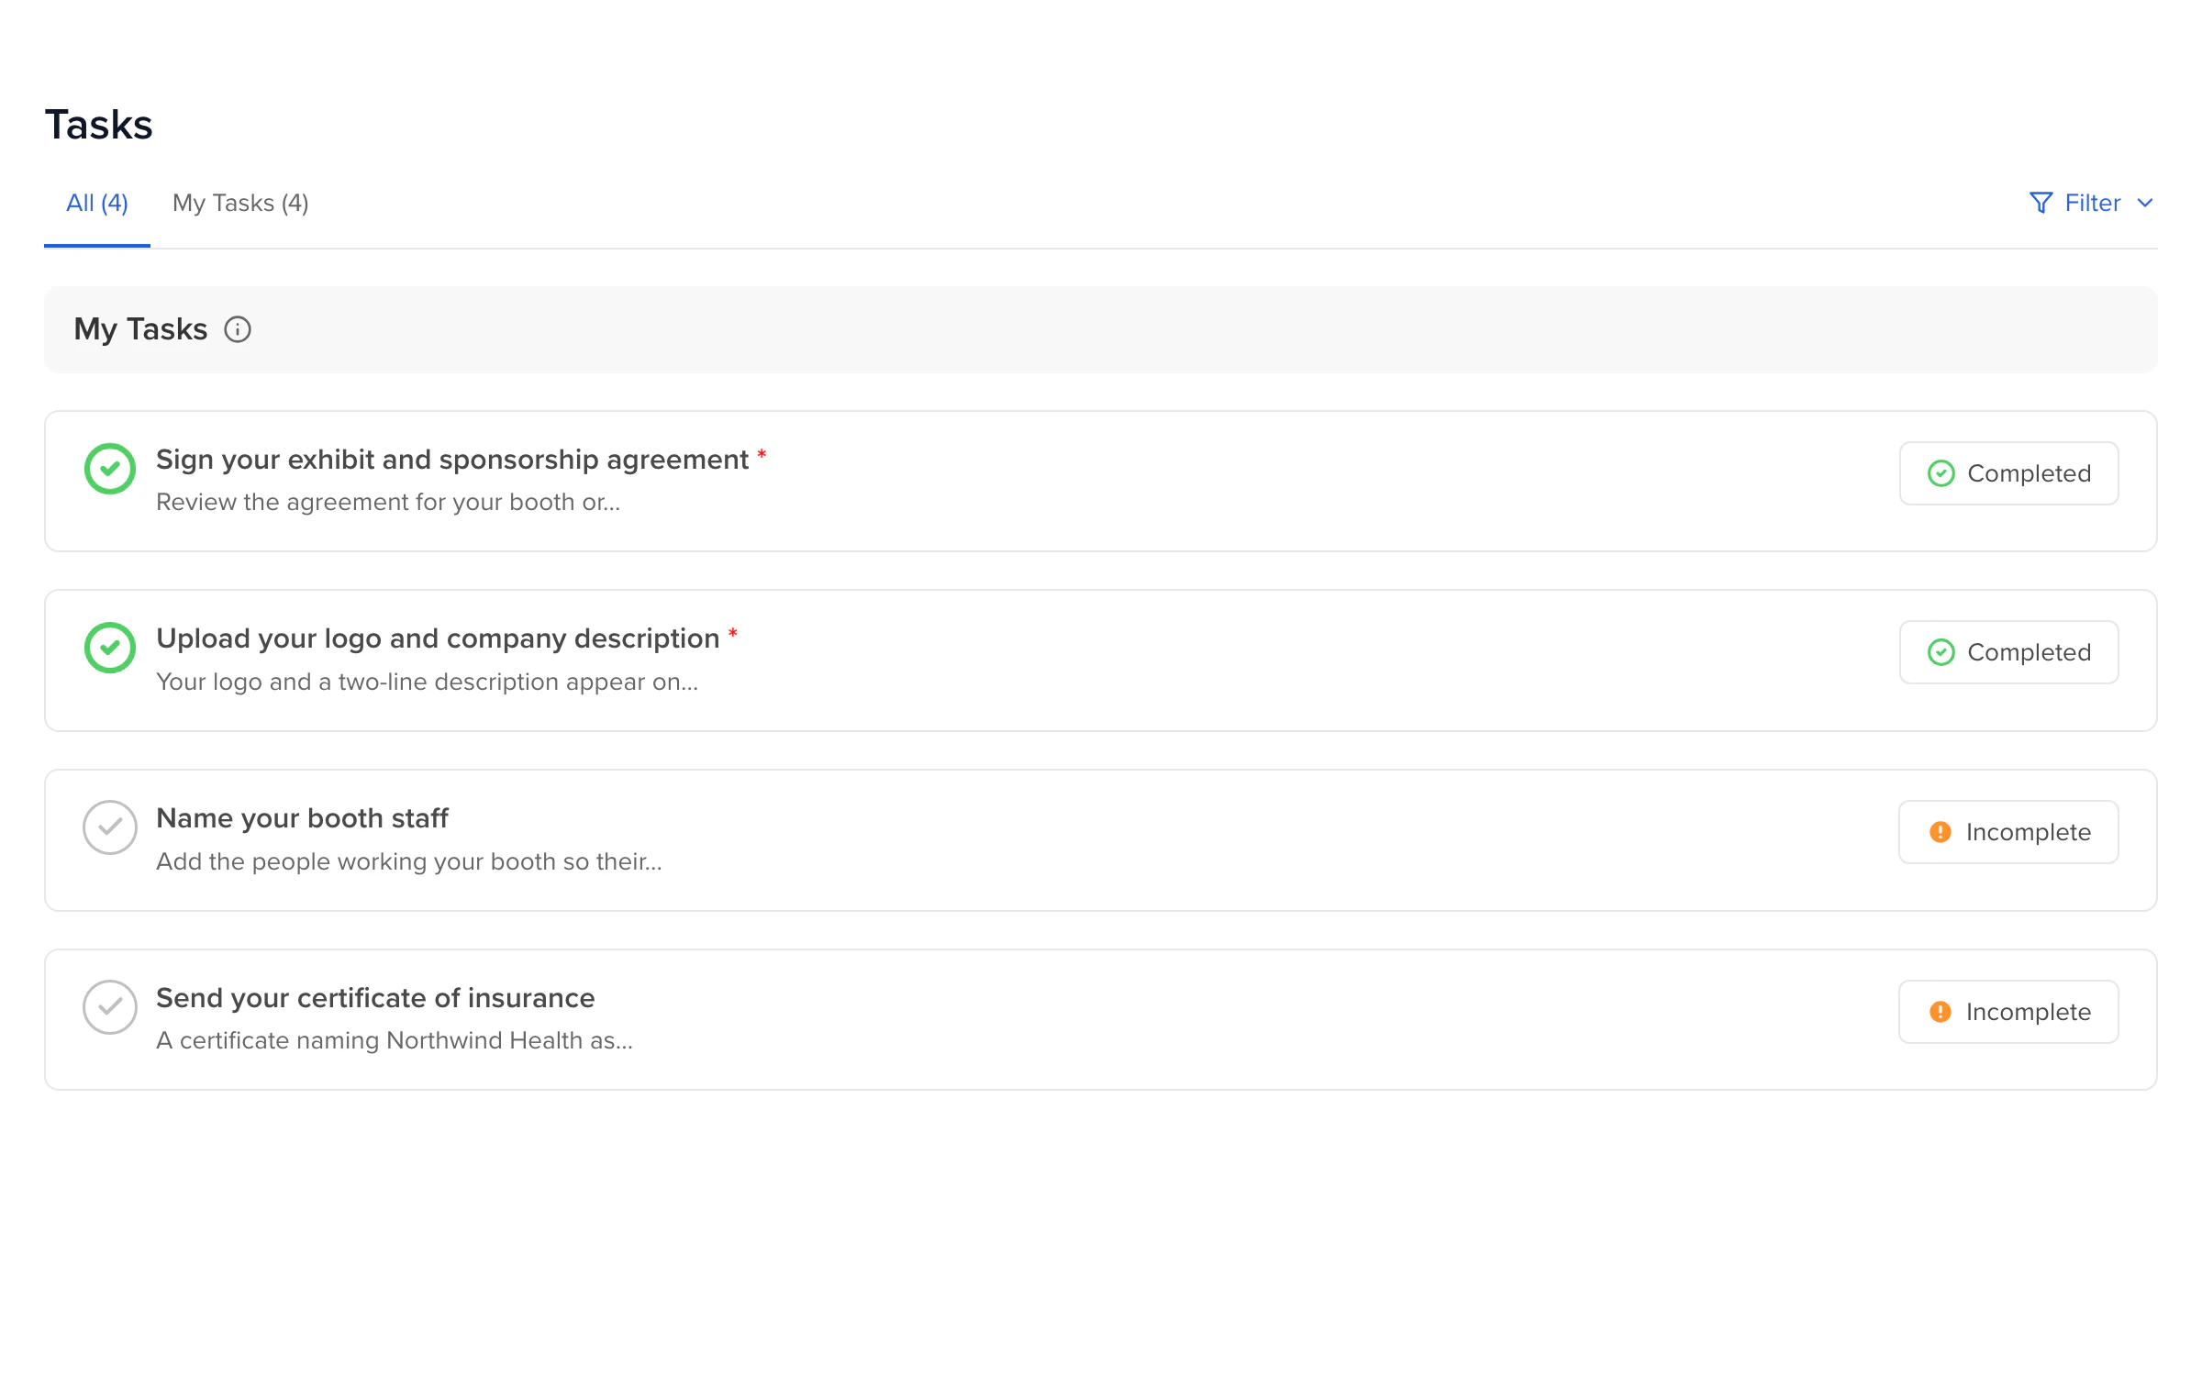Open Sign your exhibit and sponsorship agreement
Image resolution: width=2202 pixels, height=1376 pixels.
[452, 460]
